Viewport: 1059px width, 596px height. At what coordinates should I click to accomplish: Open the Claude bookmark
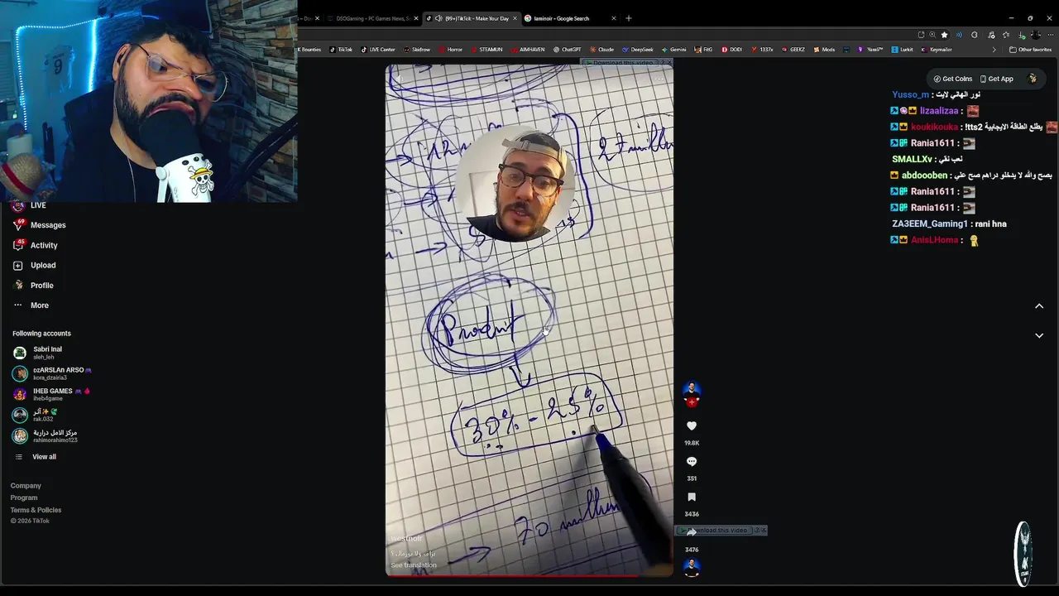click(601, 50)
